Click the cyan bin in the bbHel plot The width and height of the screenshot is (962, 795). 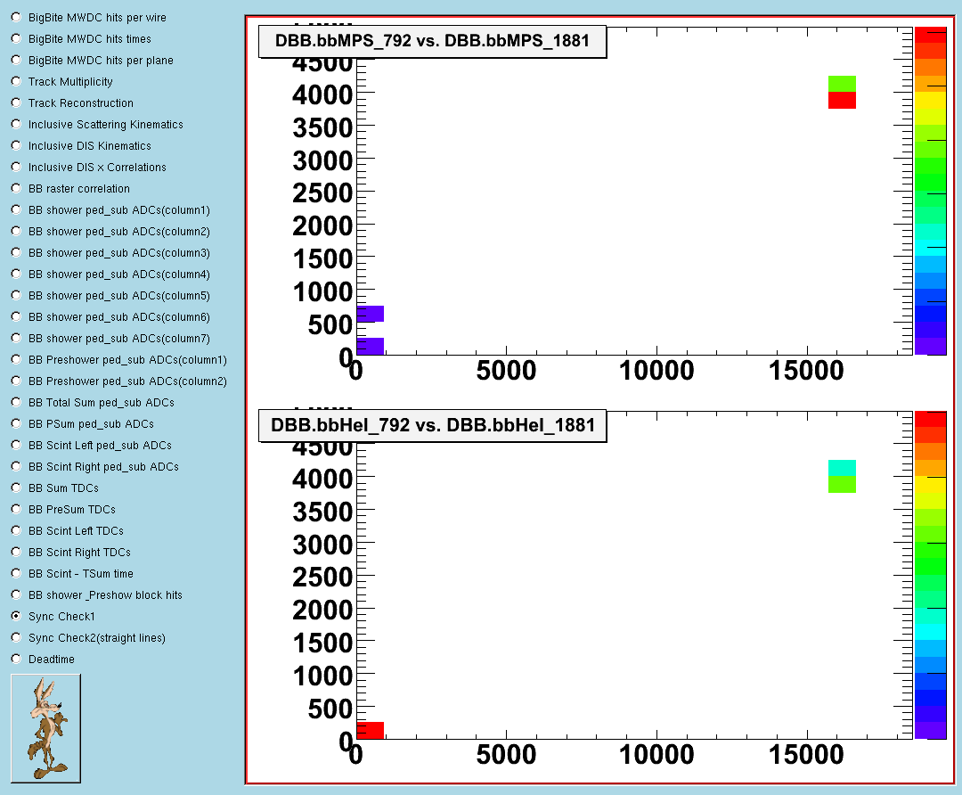(x=842, y=469)
